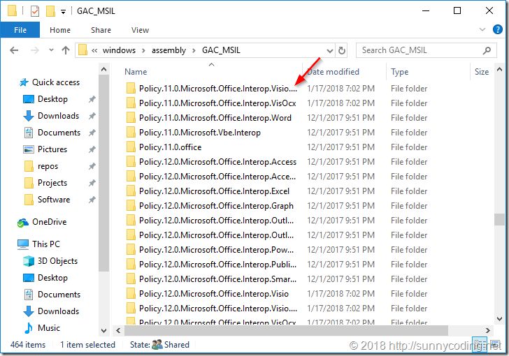Open the repos pinned folder
The image size is (509, 356).
(x=48, y=166)
